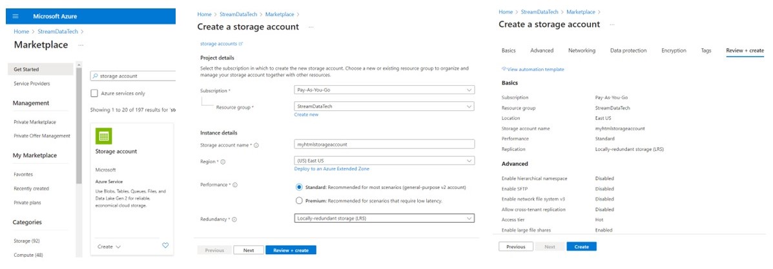Click info icon next to Storage account name
Screen dimensions: 773x269
(256, 145)
